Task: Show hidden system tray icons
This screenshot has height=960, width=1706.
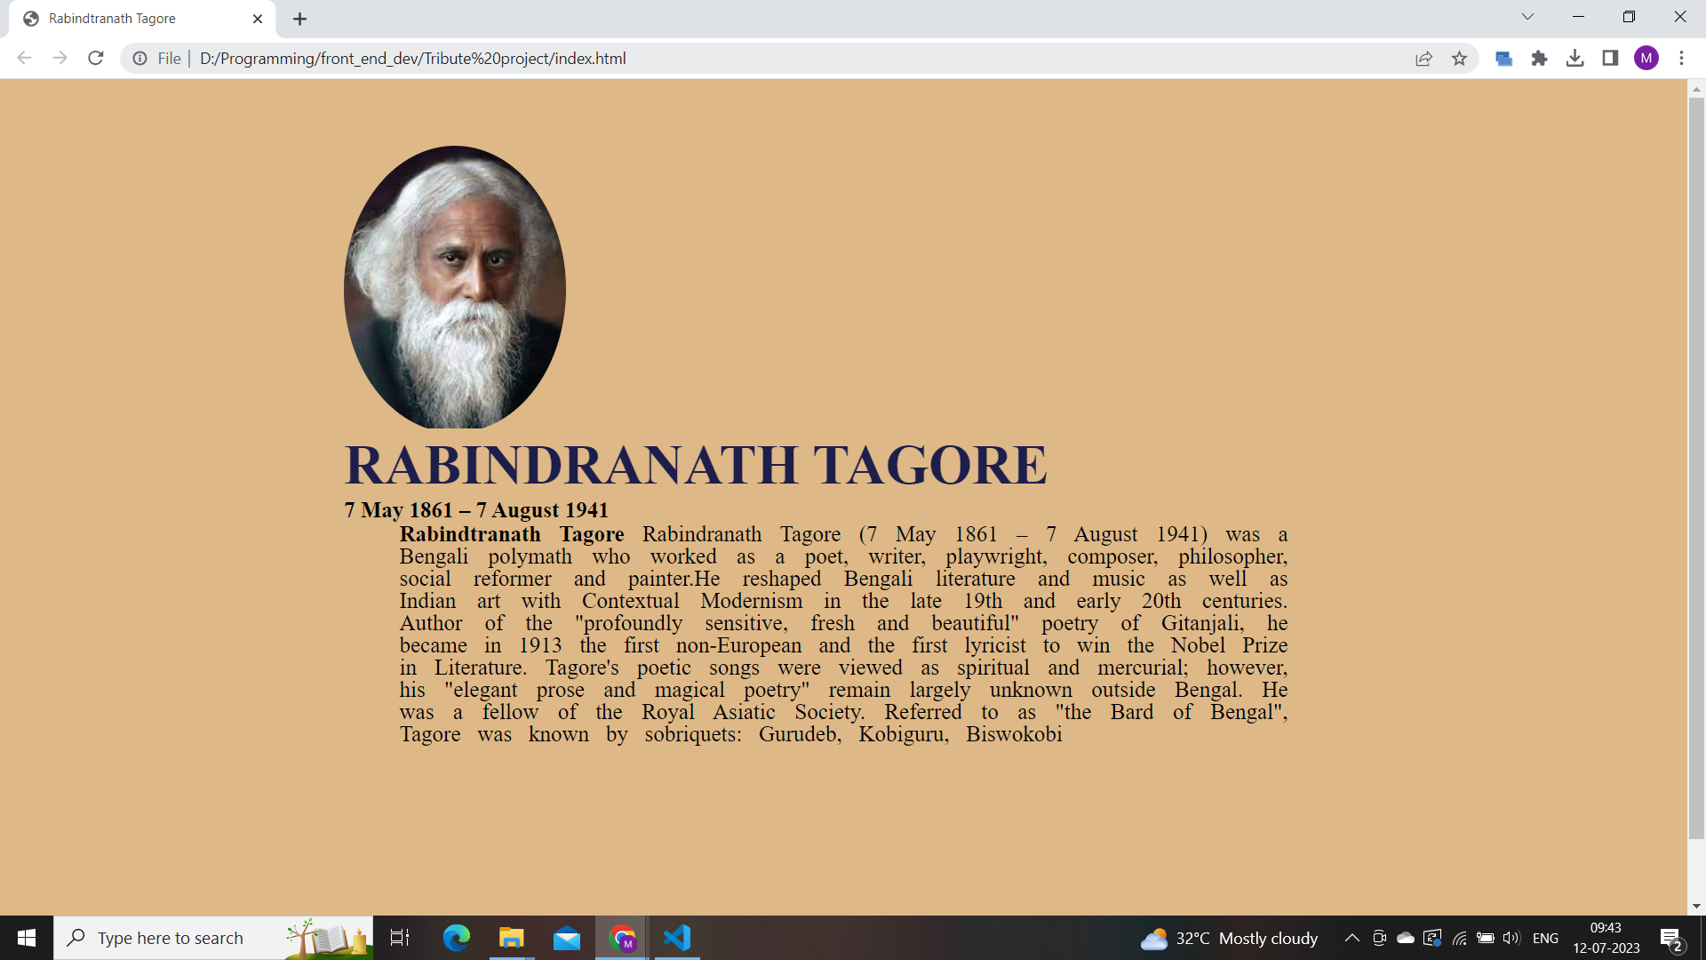Action: coord(1351,938)
